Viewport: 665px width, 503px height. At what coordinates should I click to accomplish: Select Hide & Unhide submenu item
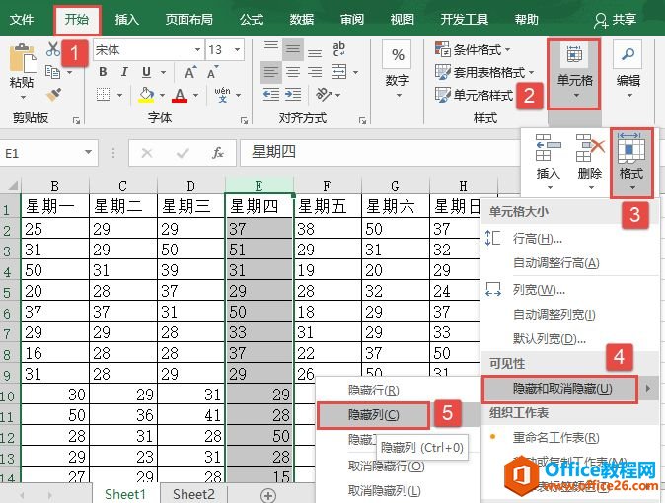[570, 388]
